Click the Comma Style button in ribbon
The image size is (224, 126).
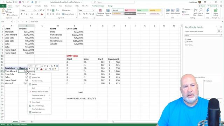pos(87,14)
